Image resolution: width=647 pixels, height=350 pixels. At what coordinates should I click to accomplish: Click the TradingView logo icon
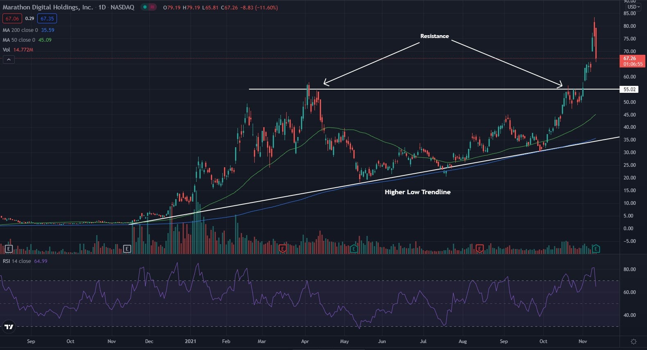[8, 327]
